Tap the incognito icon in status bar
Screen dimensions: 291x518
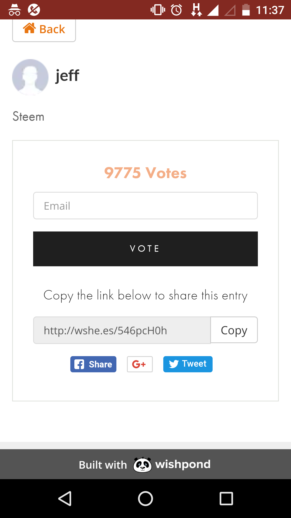pyautogui.click(x=14, y=10)
